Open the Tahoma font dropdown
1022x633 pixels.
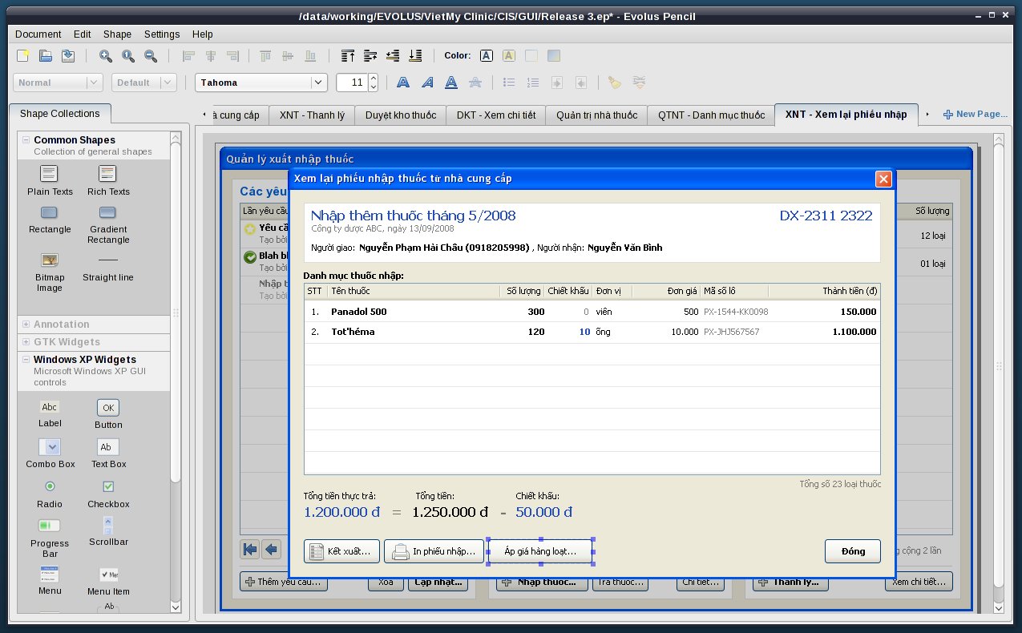pyautogui.click(x=318, y=83)
